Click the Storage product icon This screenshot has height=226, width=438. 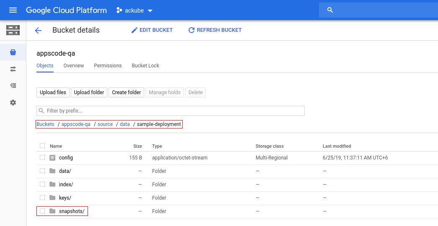coord(13,30)
